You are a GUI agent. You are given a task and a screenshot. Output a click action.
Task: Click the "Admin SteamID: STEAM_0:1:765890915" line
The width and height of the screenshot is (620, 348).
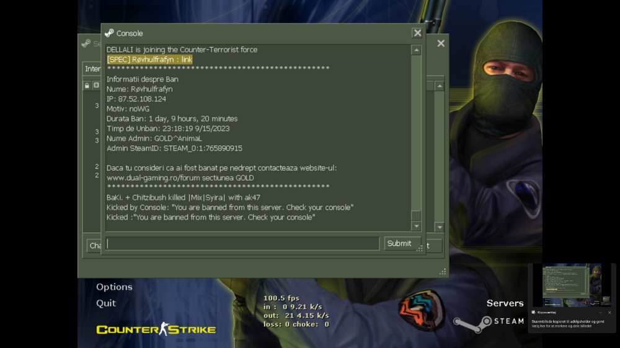(x=174, y=148)
